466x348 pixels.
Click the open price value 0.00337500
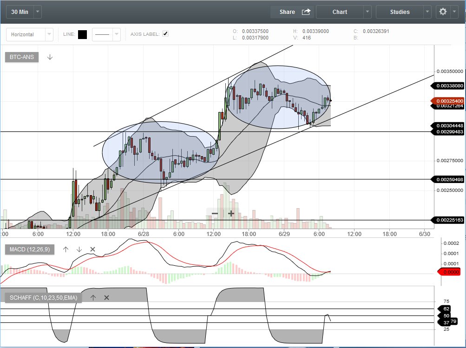[255, 31]
